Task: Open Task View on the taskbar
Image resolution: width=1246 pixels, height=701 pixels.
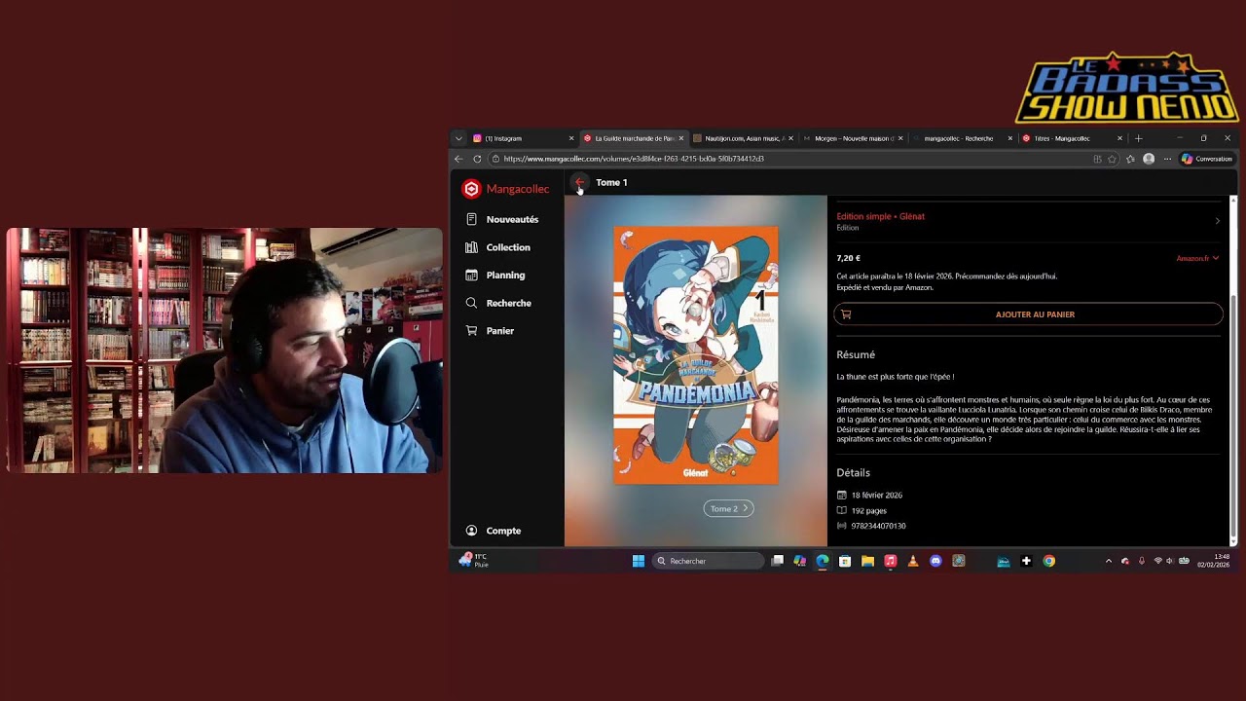Action: click(778, 561)
